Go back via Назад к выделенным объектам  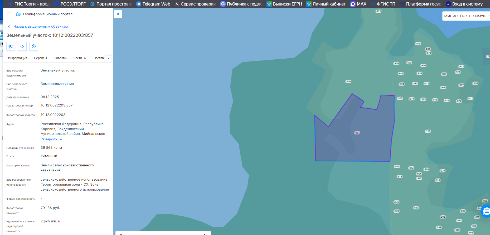pyautogui.click(x=41, y=27)
